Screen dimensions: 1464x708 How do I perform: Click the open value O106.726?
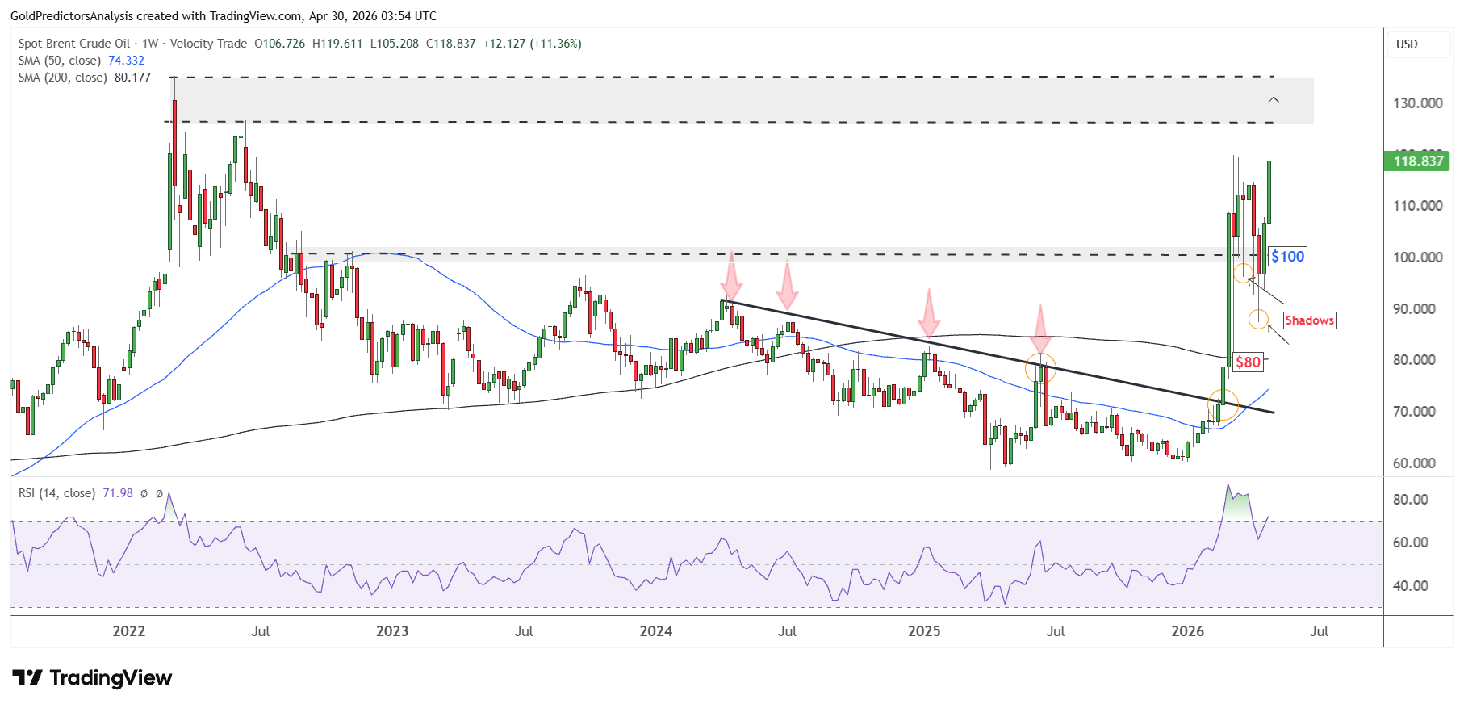[x=280, y=44]
